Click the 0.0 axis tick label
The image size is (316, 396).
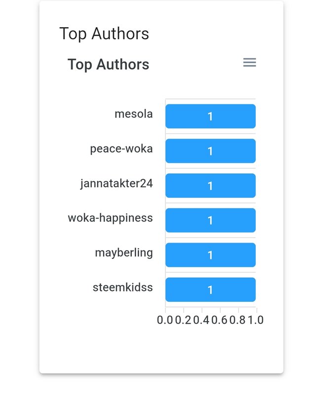(x=165, y=320)
